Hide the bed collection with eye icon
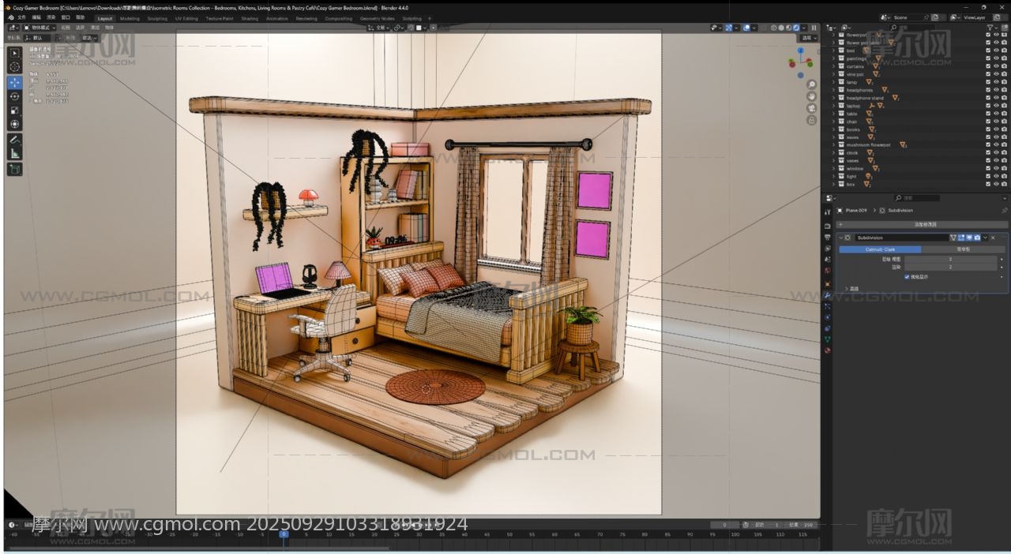The image size is (1011, 554). click(996, 51)
